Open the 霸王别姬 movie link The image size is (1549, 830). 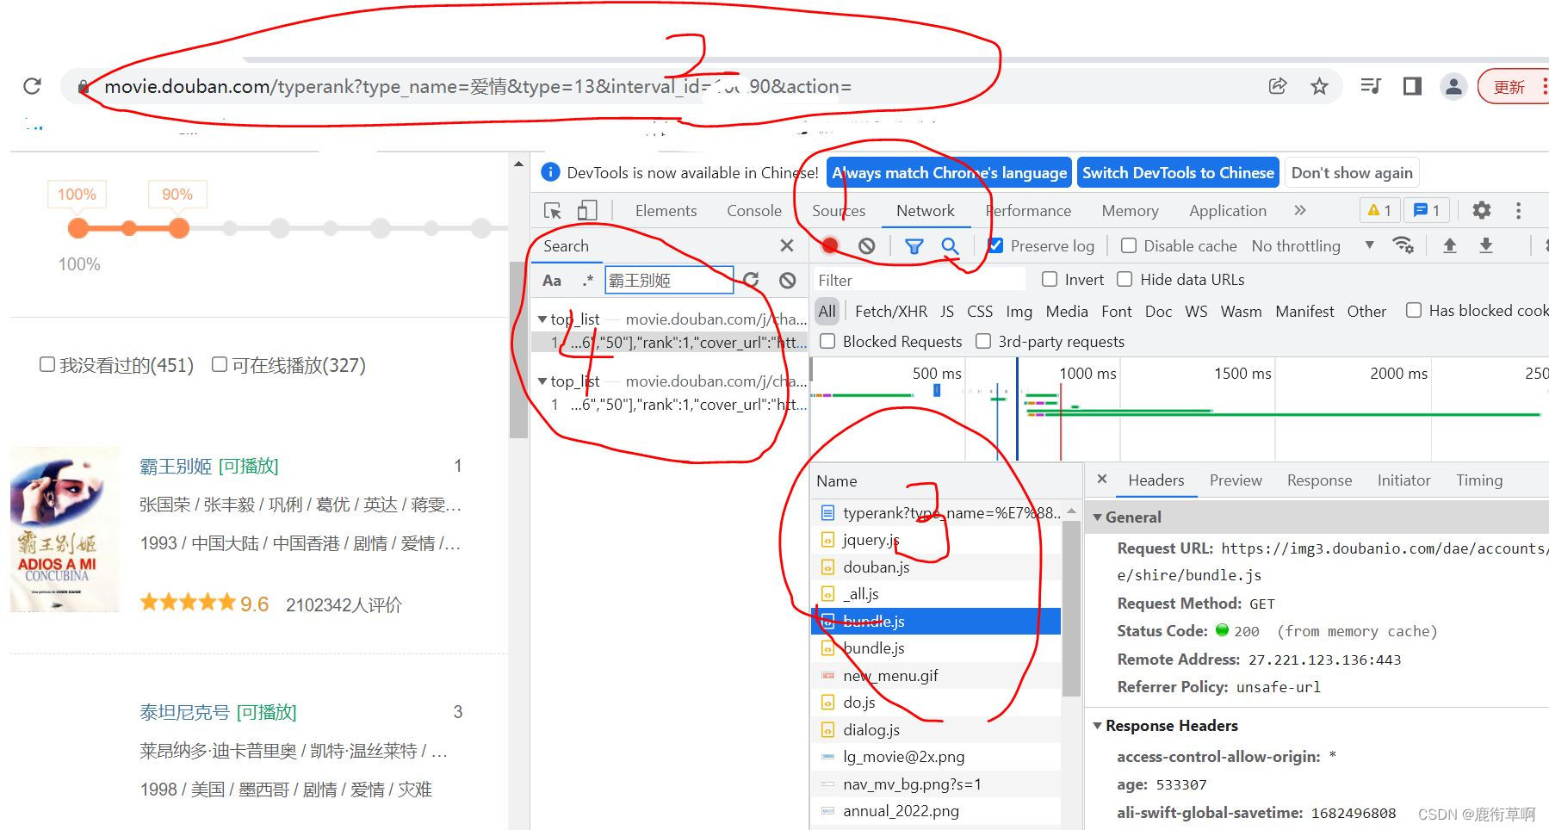176,467
